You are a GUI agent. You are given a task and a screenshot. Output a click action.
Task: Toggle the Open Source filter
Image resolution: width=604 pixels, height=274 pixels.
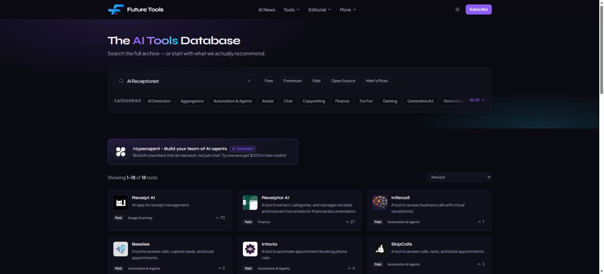click(343, 81)
